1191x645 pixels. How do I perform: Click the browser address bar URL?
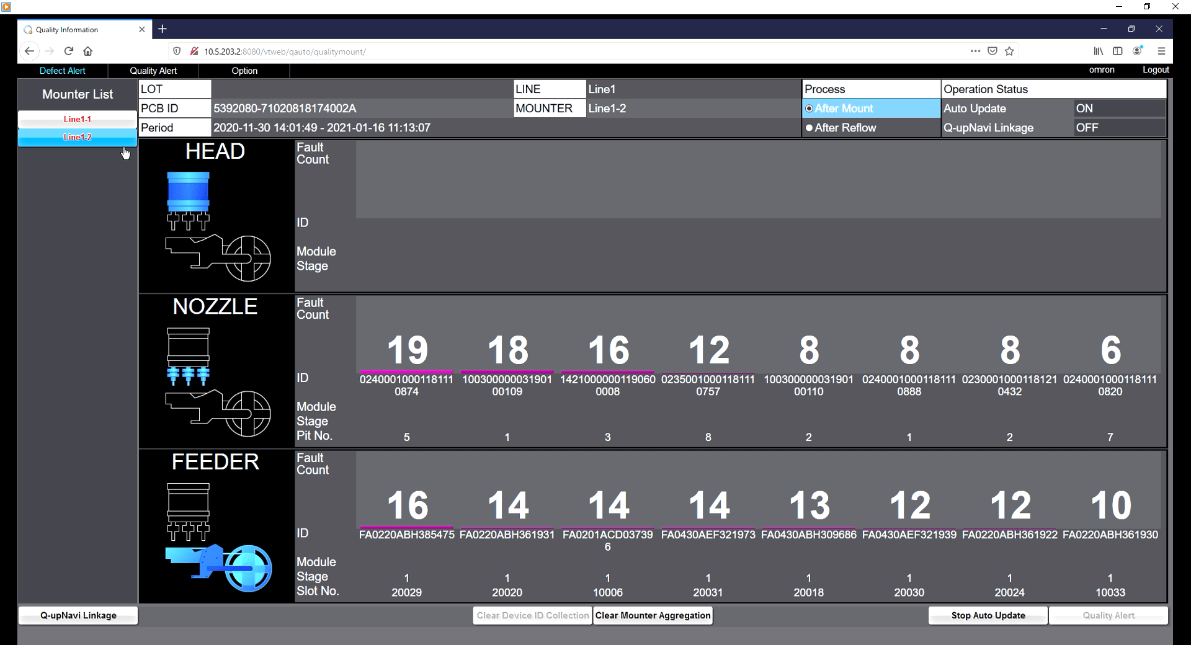(285, 51)
